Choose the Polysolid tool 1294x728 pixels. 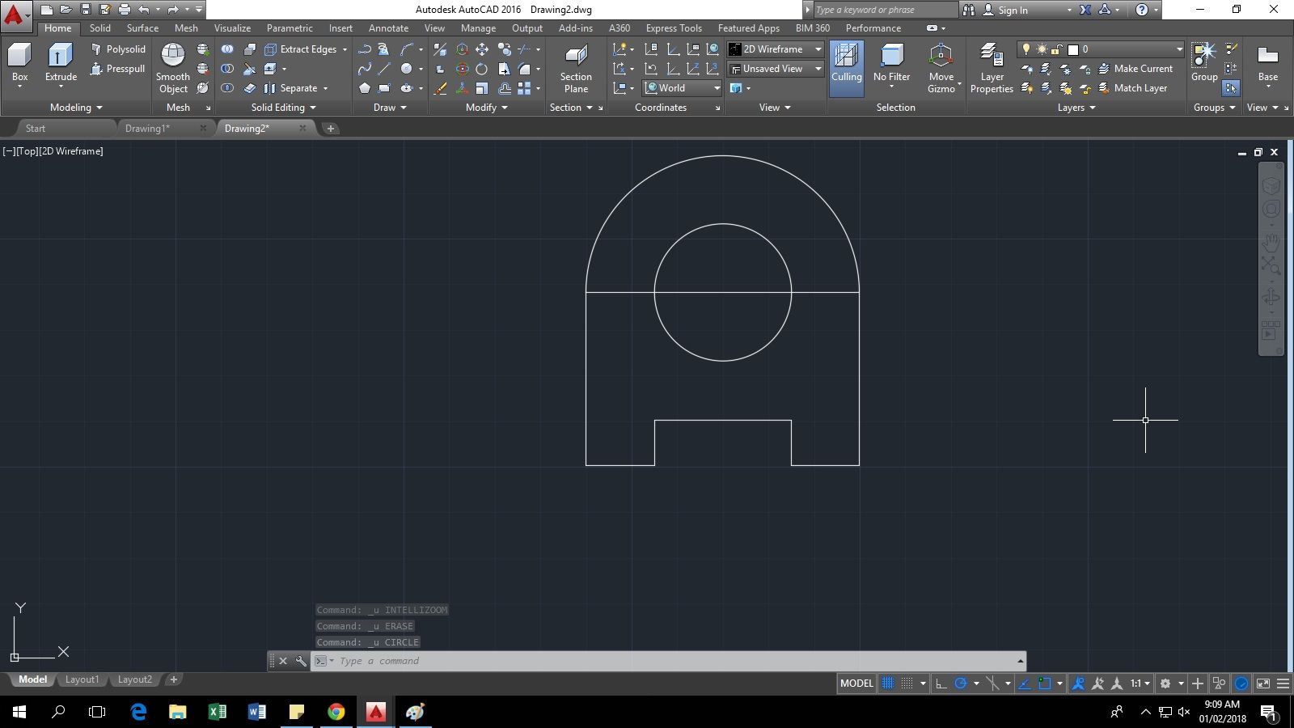(118, 49)
